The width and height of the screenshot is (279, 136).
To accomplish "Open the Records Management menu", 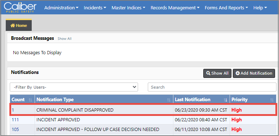I will click(x=175, y=8).
